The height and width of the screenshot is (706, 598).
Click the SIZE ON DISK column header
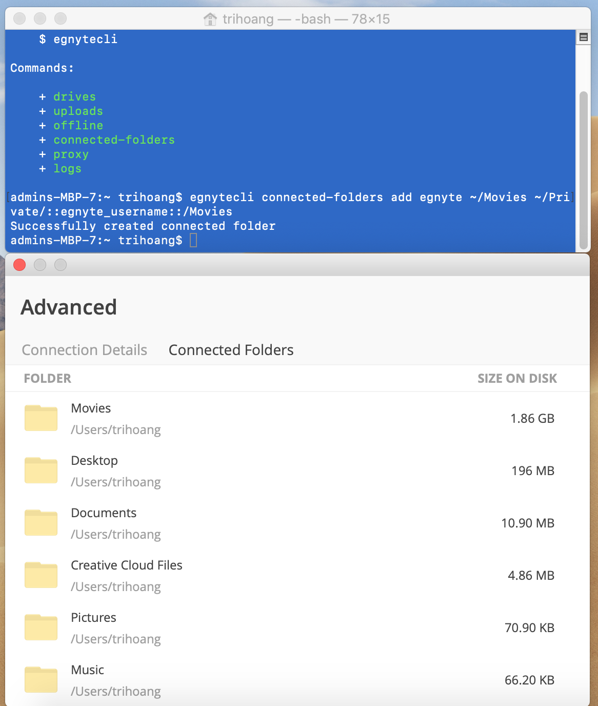point(517,378)
